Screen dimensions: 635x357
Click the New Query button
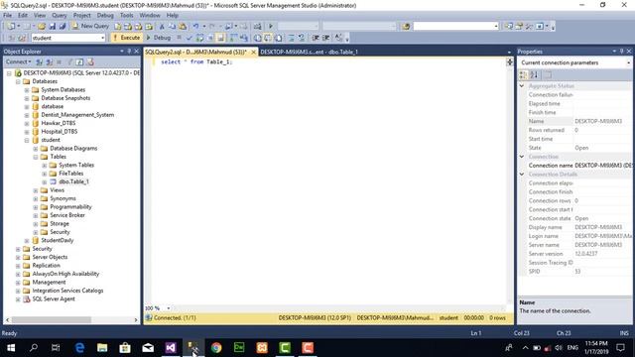tap(90, 27)
